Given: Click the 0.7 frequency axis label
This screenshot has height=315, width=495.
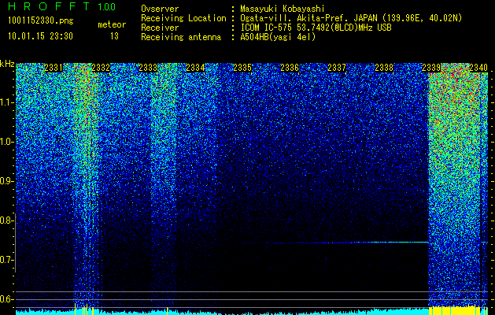Looking at the screenshot, I should [6, 260].
